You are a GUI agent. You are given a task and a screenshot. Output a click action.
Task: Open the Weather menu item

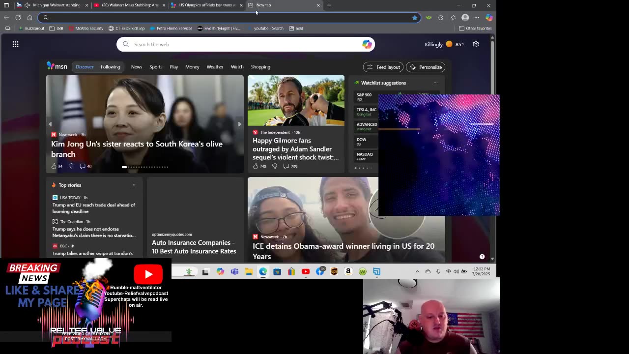215,67
